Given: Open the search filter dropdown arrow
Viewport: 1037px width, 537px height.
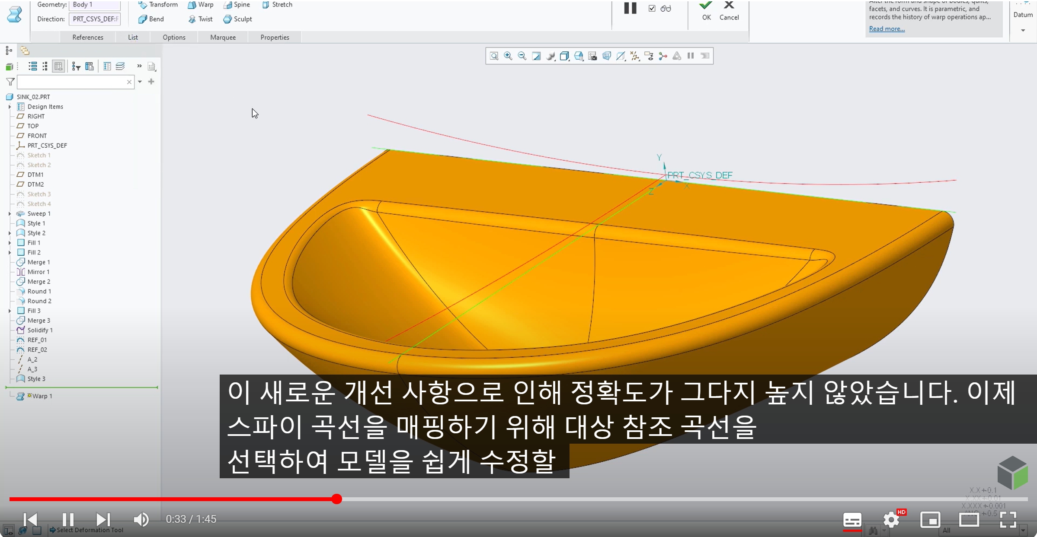Looking at the screenshot, I should click(x=140, y=82).
